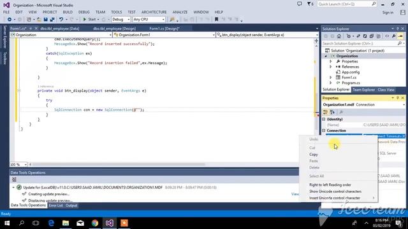Open the Toolbox side tab
This screenshot has width=408, height=229.
[x=4, y=58]
